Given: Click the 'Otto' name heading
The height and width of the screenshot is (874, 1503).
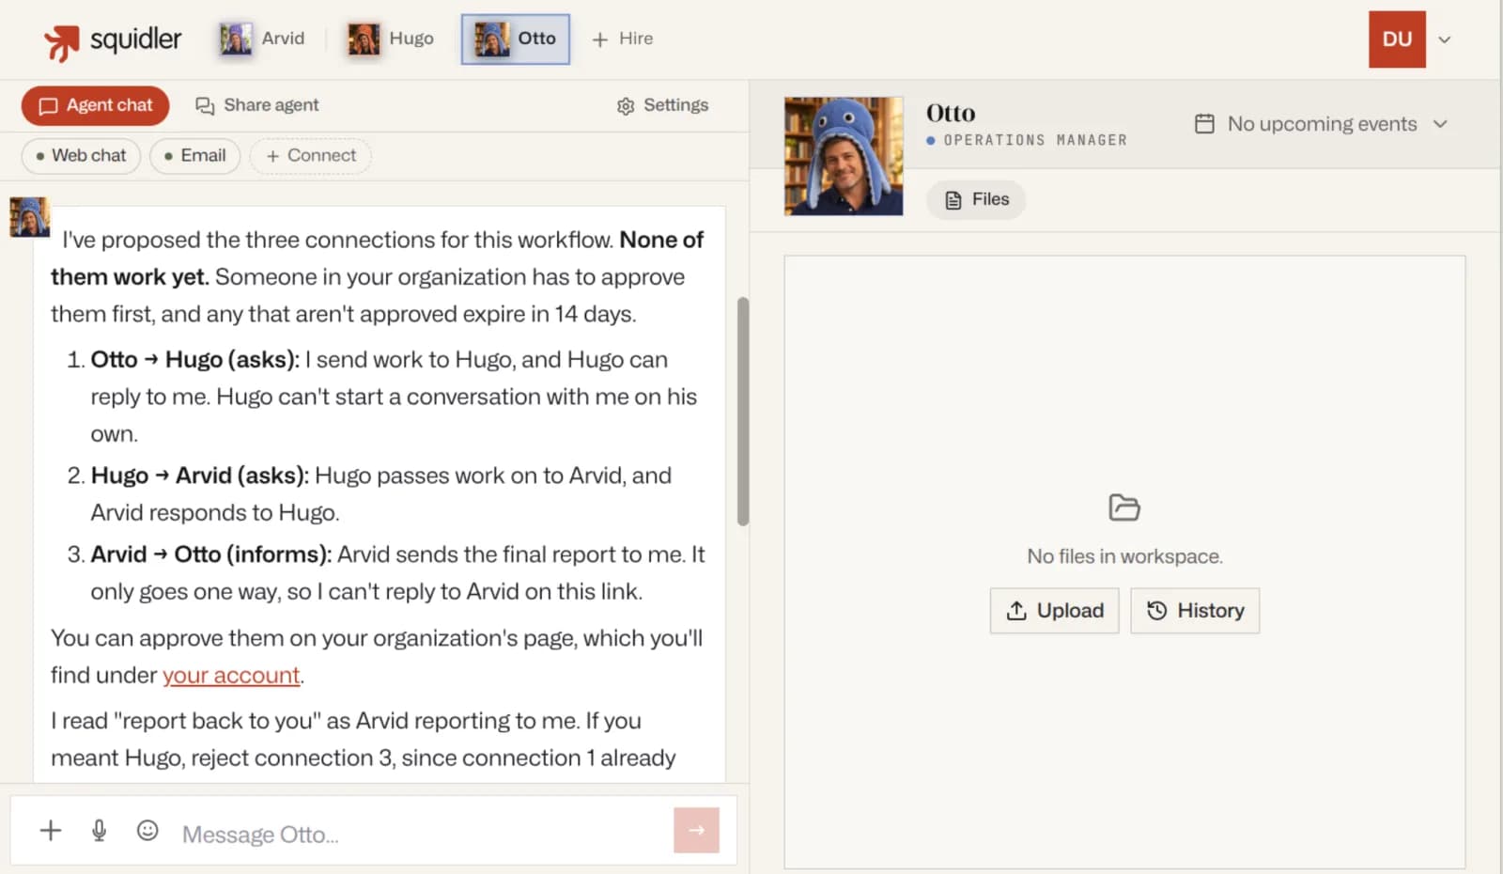Looking at the screenshot, I should 951,113.
